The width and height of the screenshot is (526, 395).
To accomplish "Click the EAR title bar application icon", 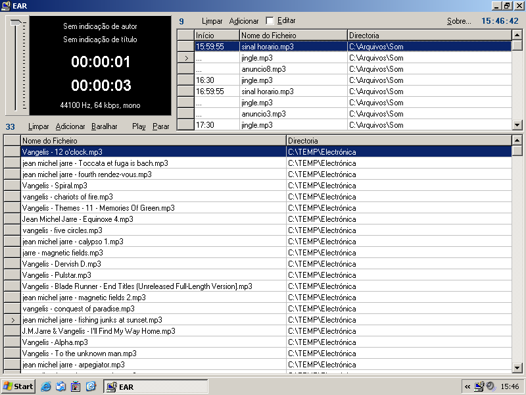I will 6,6.
